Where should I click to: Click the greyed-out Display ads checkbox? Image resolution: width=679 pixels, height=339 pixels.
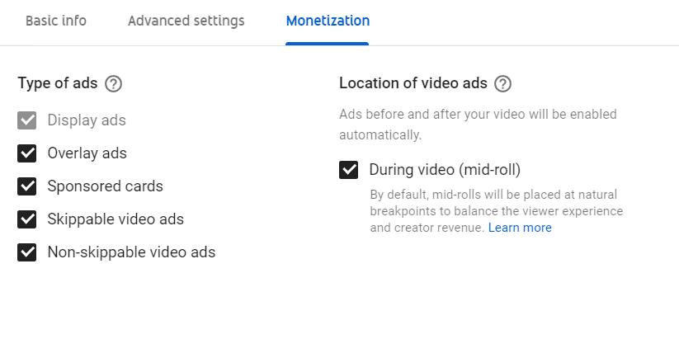27,120
